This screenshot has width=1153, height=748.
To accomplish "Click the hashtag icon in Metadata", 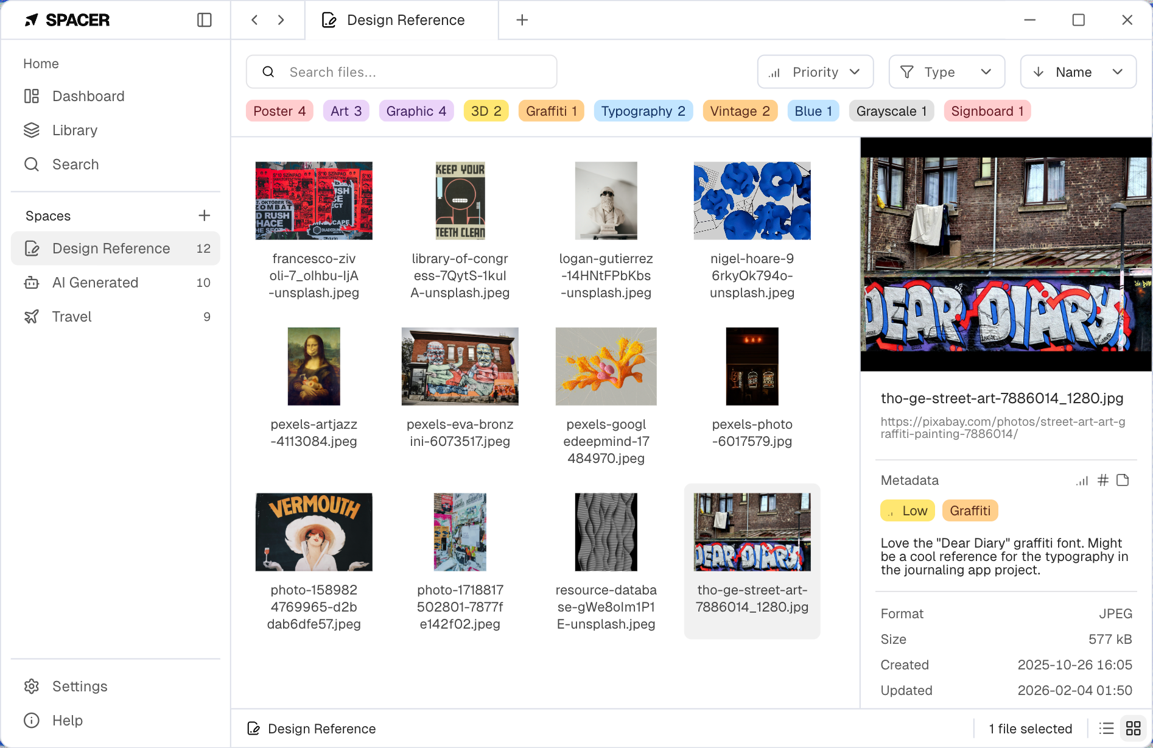I will click(1102, 481).
